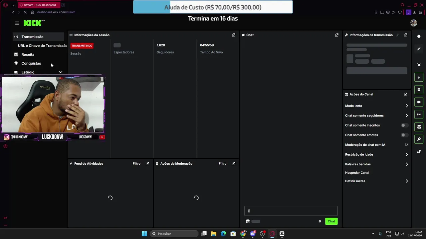426x239 pixels.
Task: Click the chat message input field
Action: [x=291, y=211]
